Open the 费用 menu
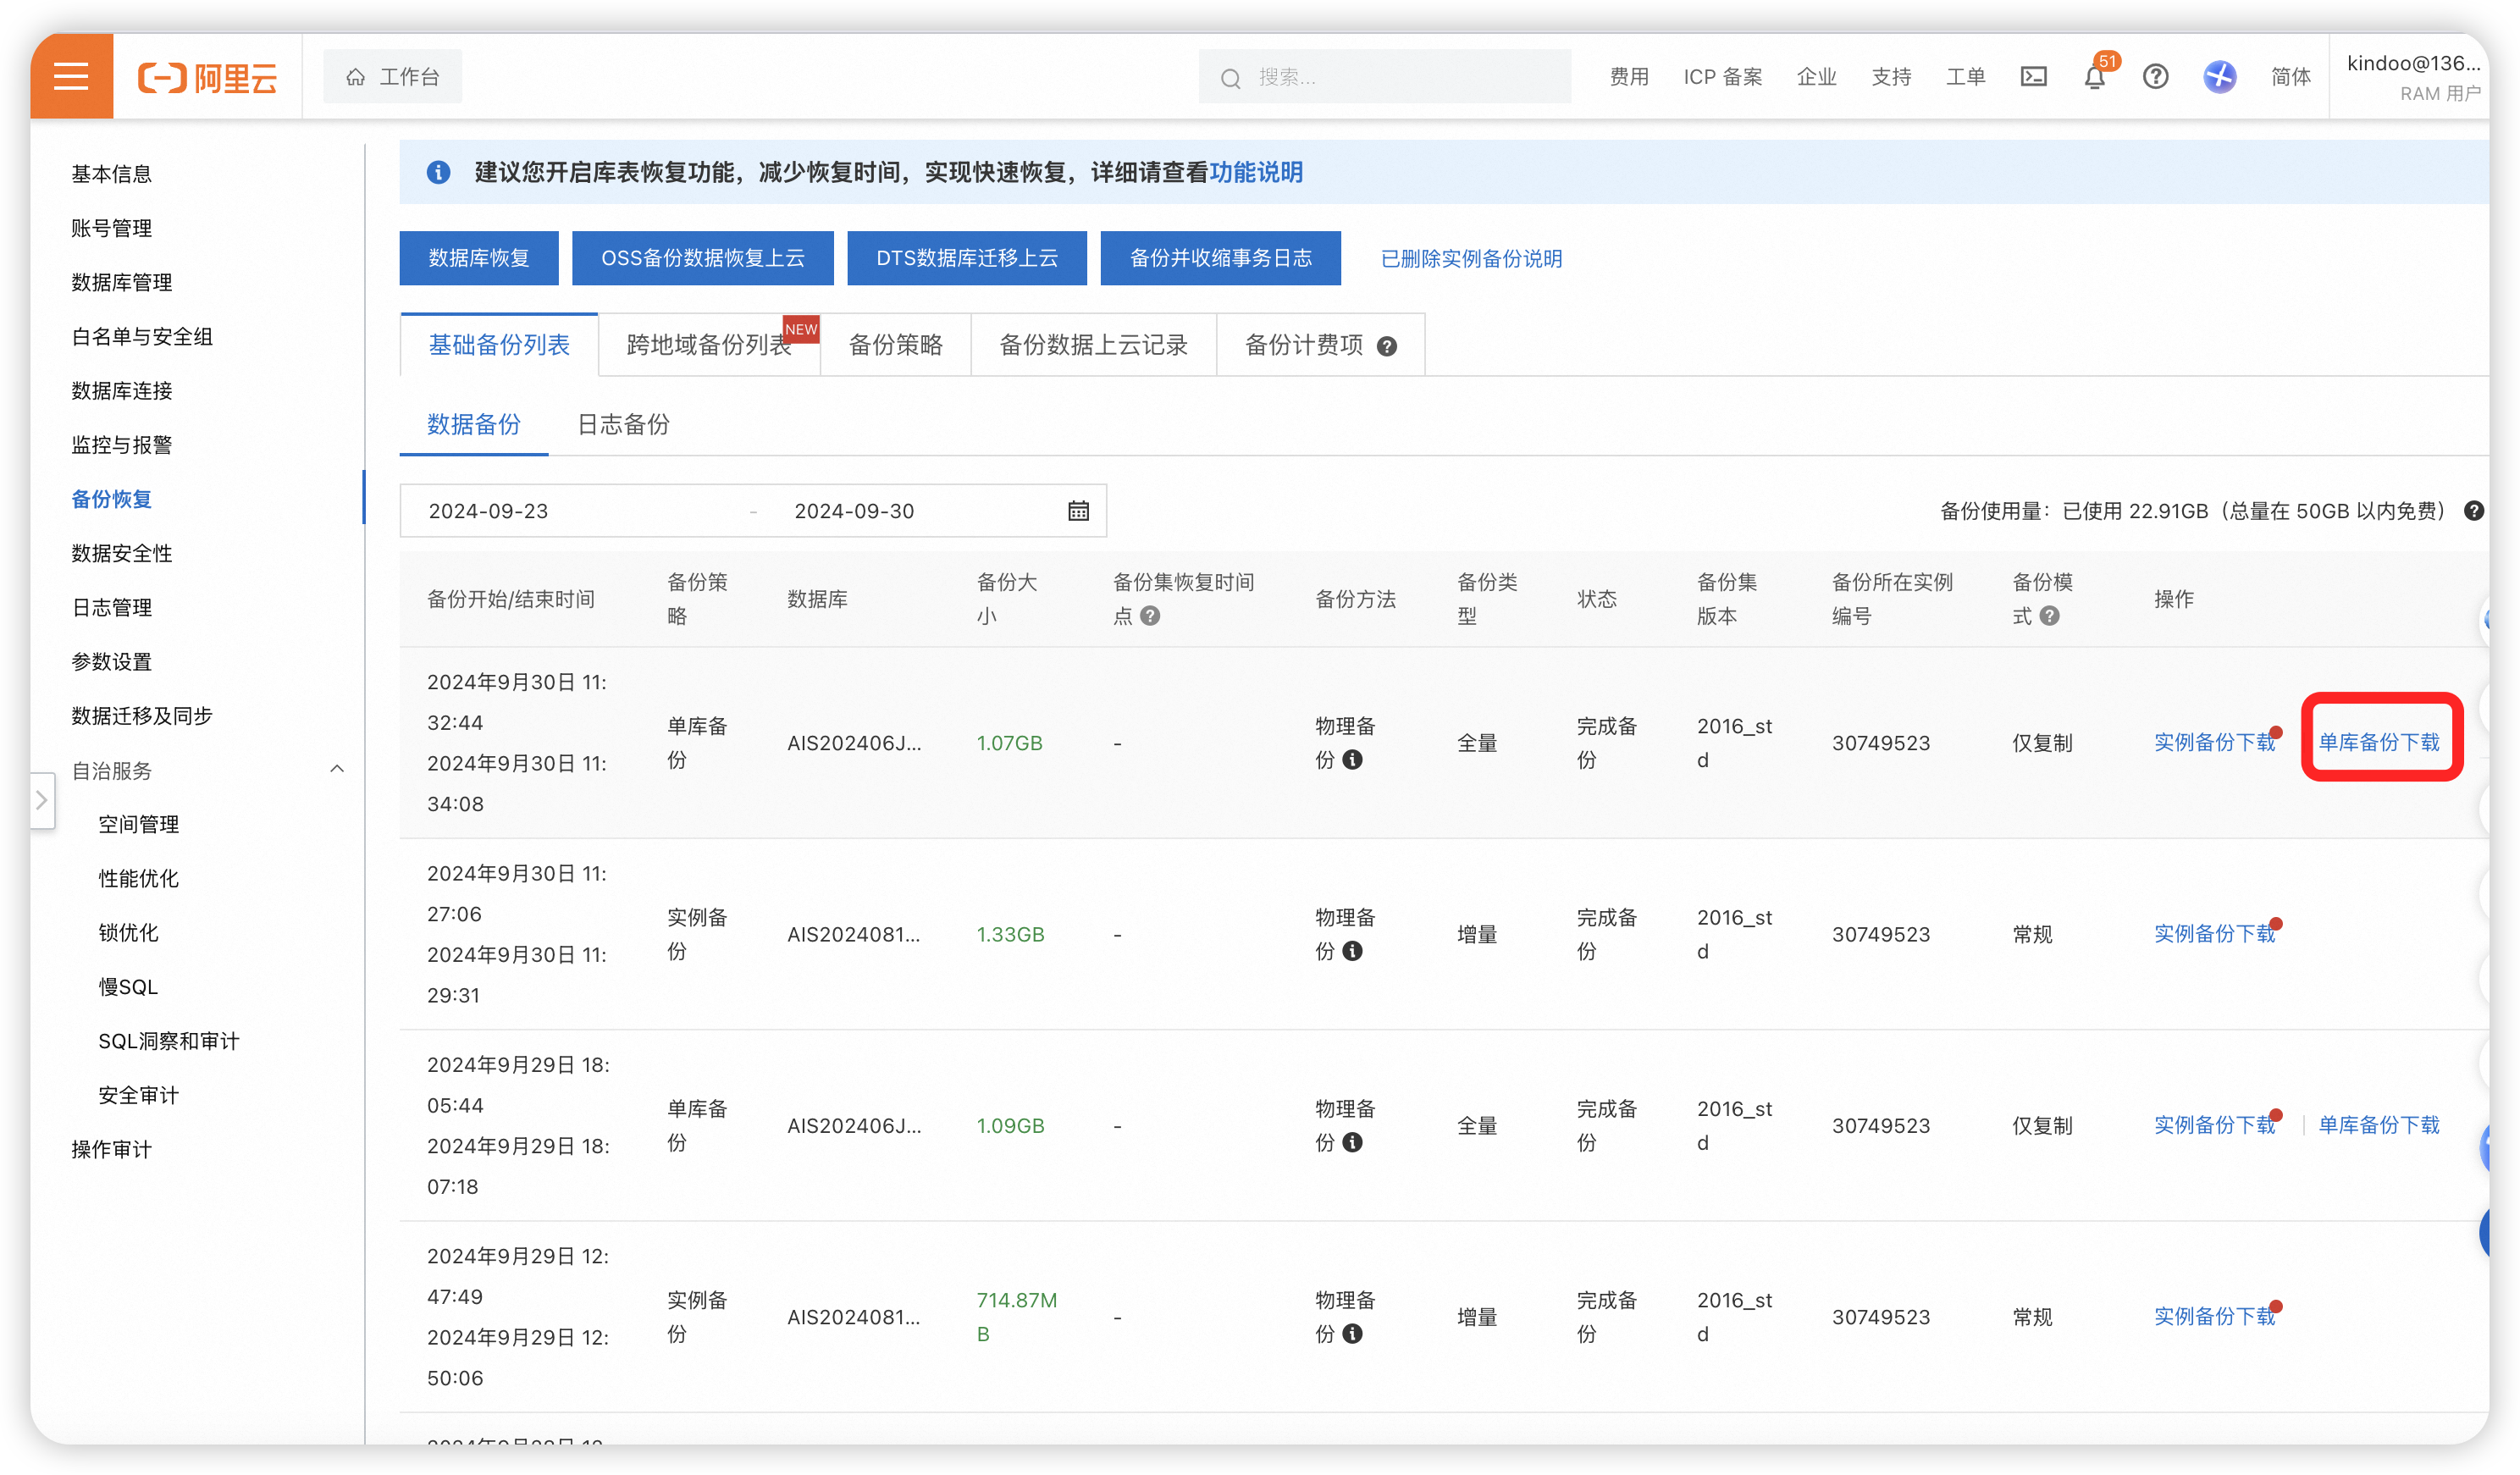 pos(1629,77)
